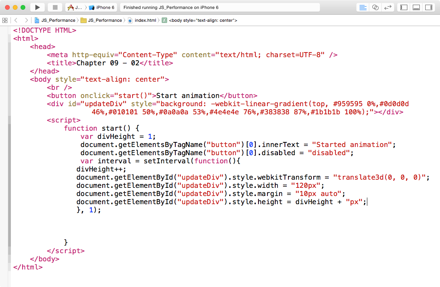Click the <br /> tag line

(x=59, y=87)
